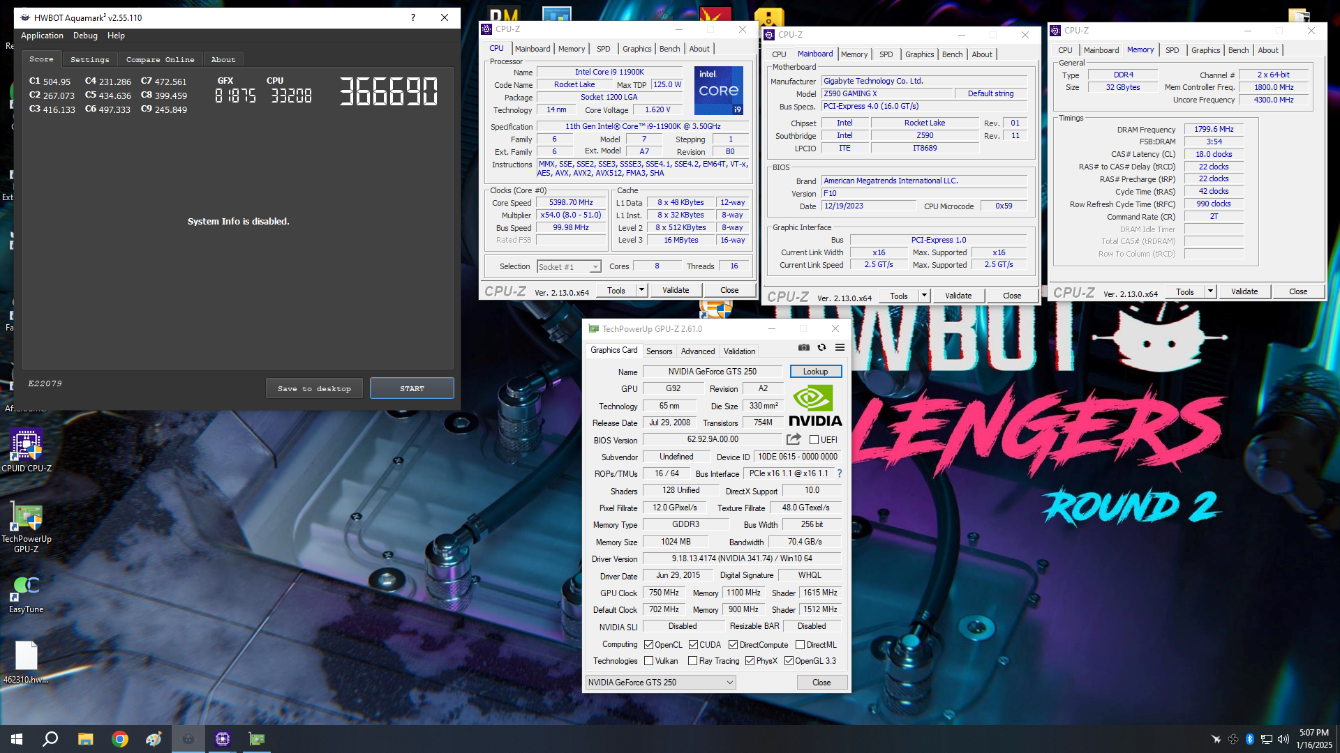Image resolution: width=1340 pixels, height=753 pixels.
Task: Click the START button in Aquamark
Action: (412, 388)
